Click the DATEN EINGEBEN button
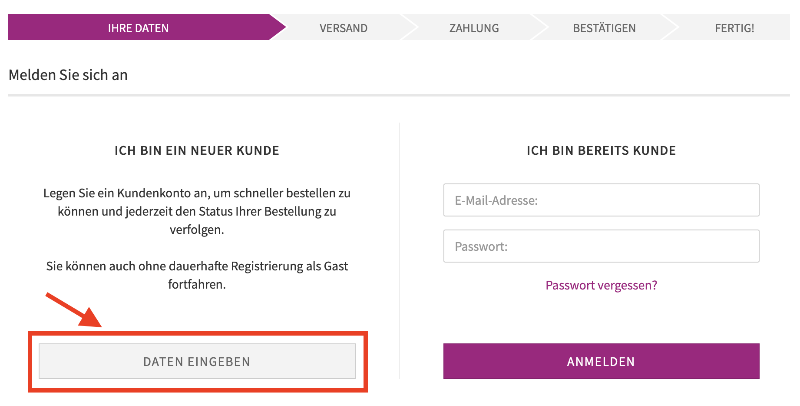 [197, 361]
